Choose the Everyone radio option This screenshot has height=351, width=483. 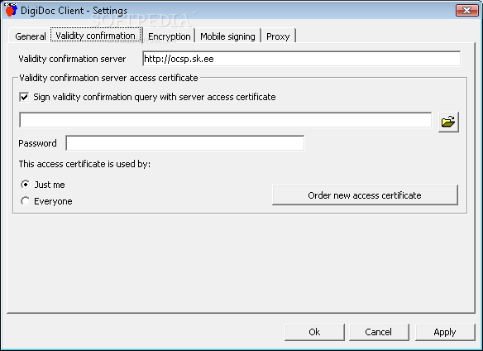click(26, 201)
